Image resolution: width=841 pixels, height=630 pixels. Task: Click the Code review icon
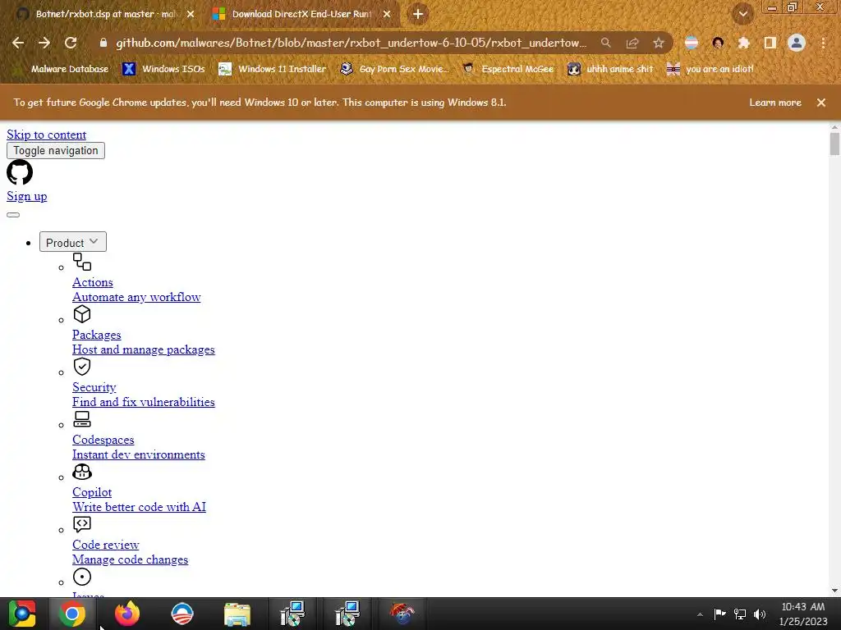[82, 524]
